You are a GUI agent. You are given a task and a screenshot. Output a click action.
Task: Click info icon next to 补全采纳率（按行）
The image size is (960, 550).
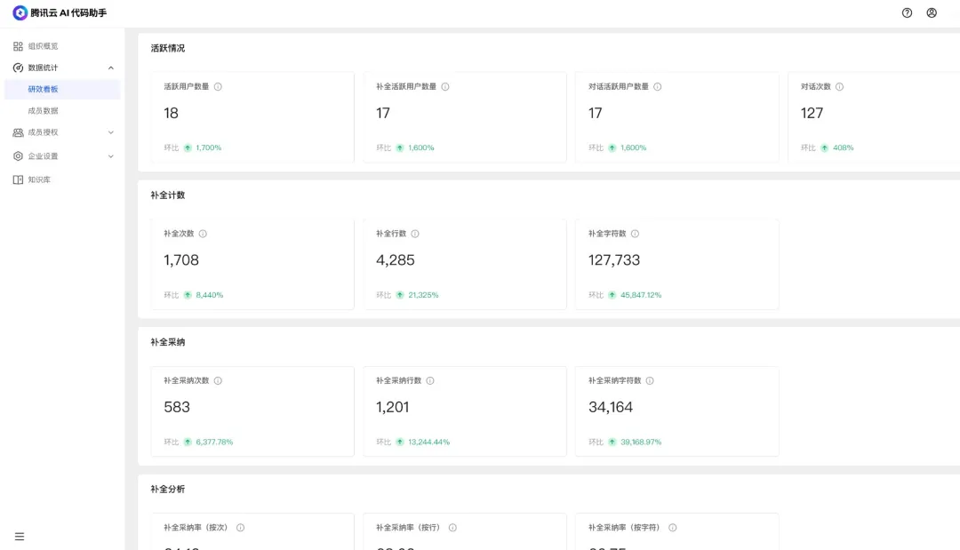point(452,528)
